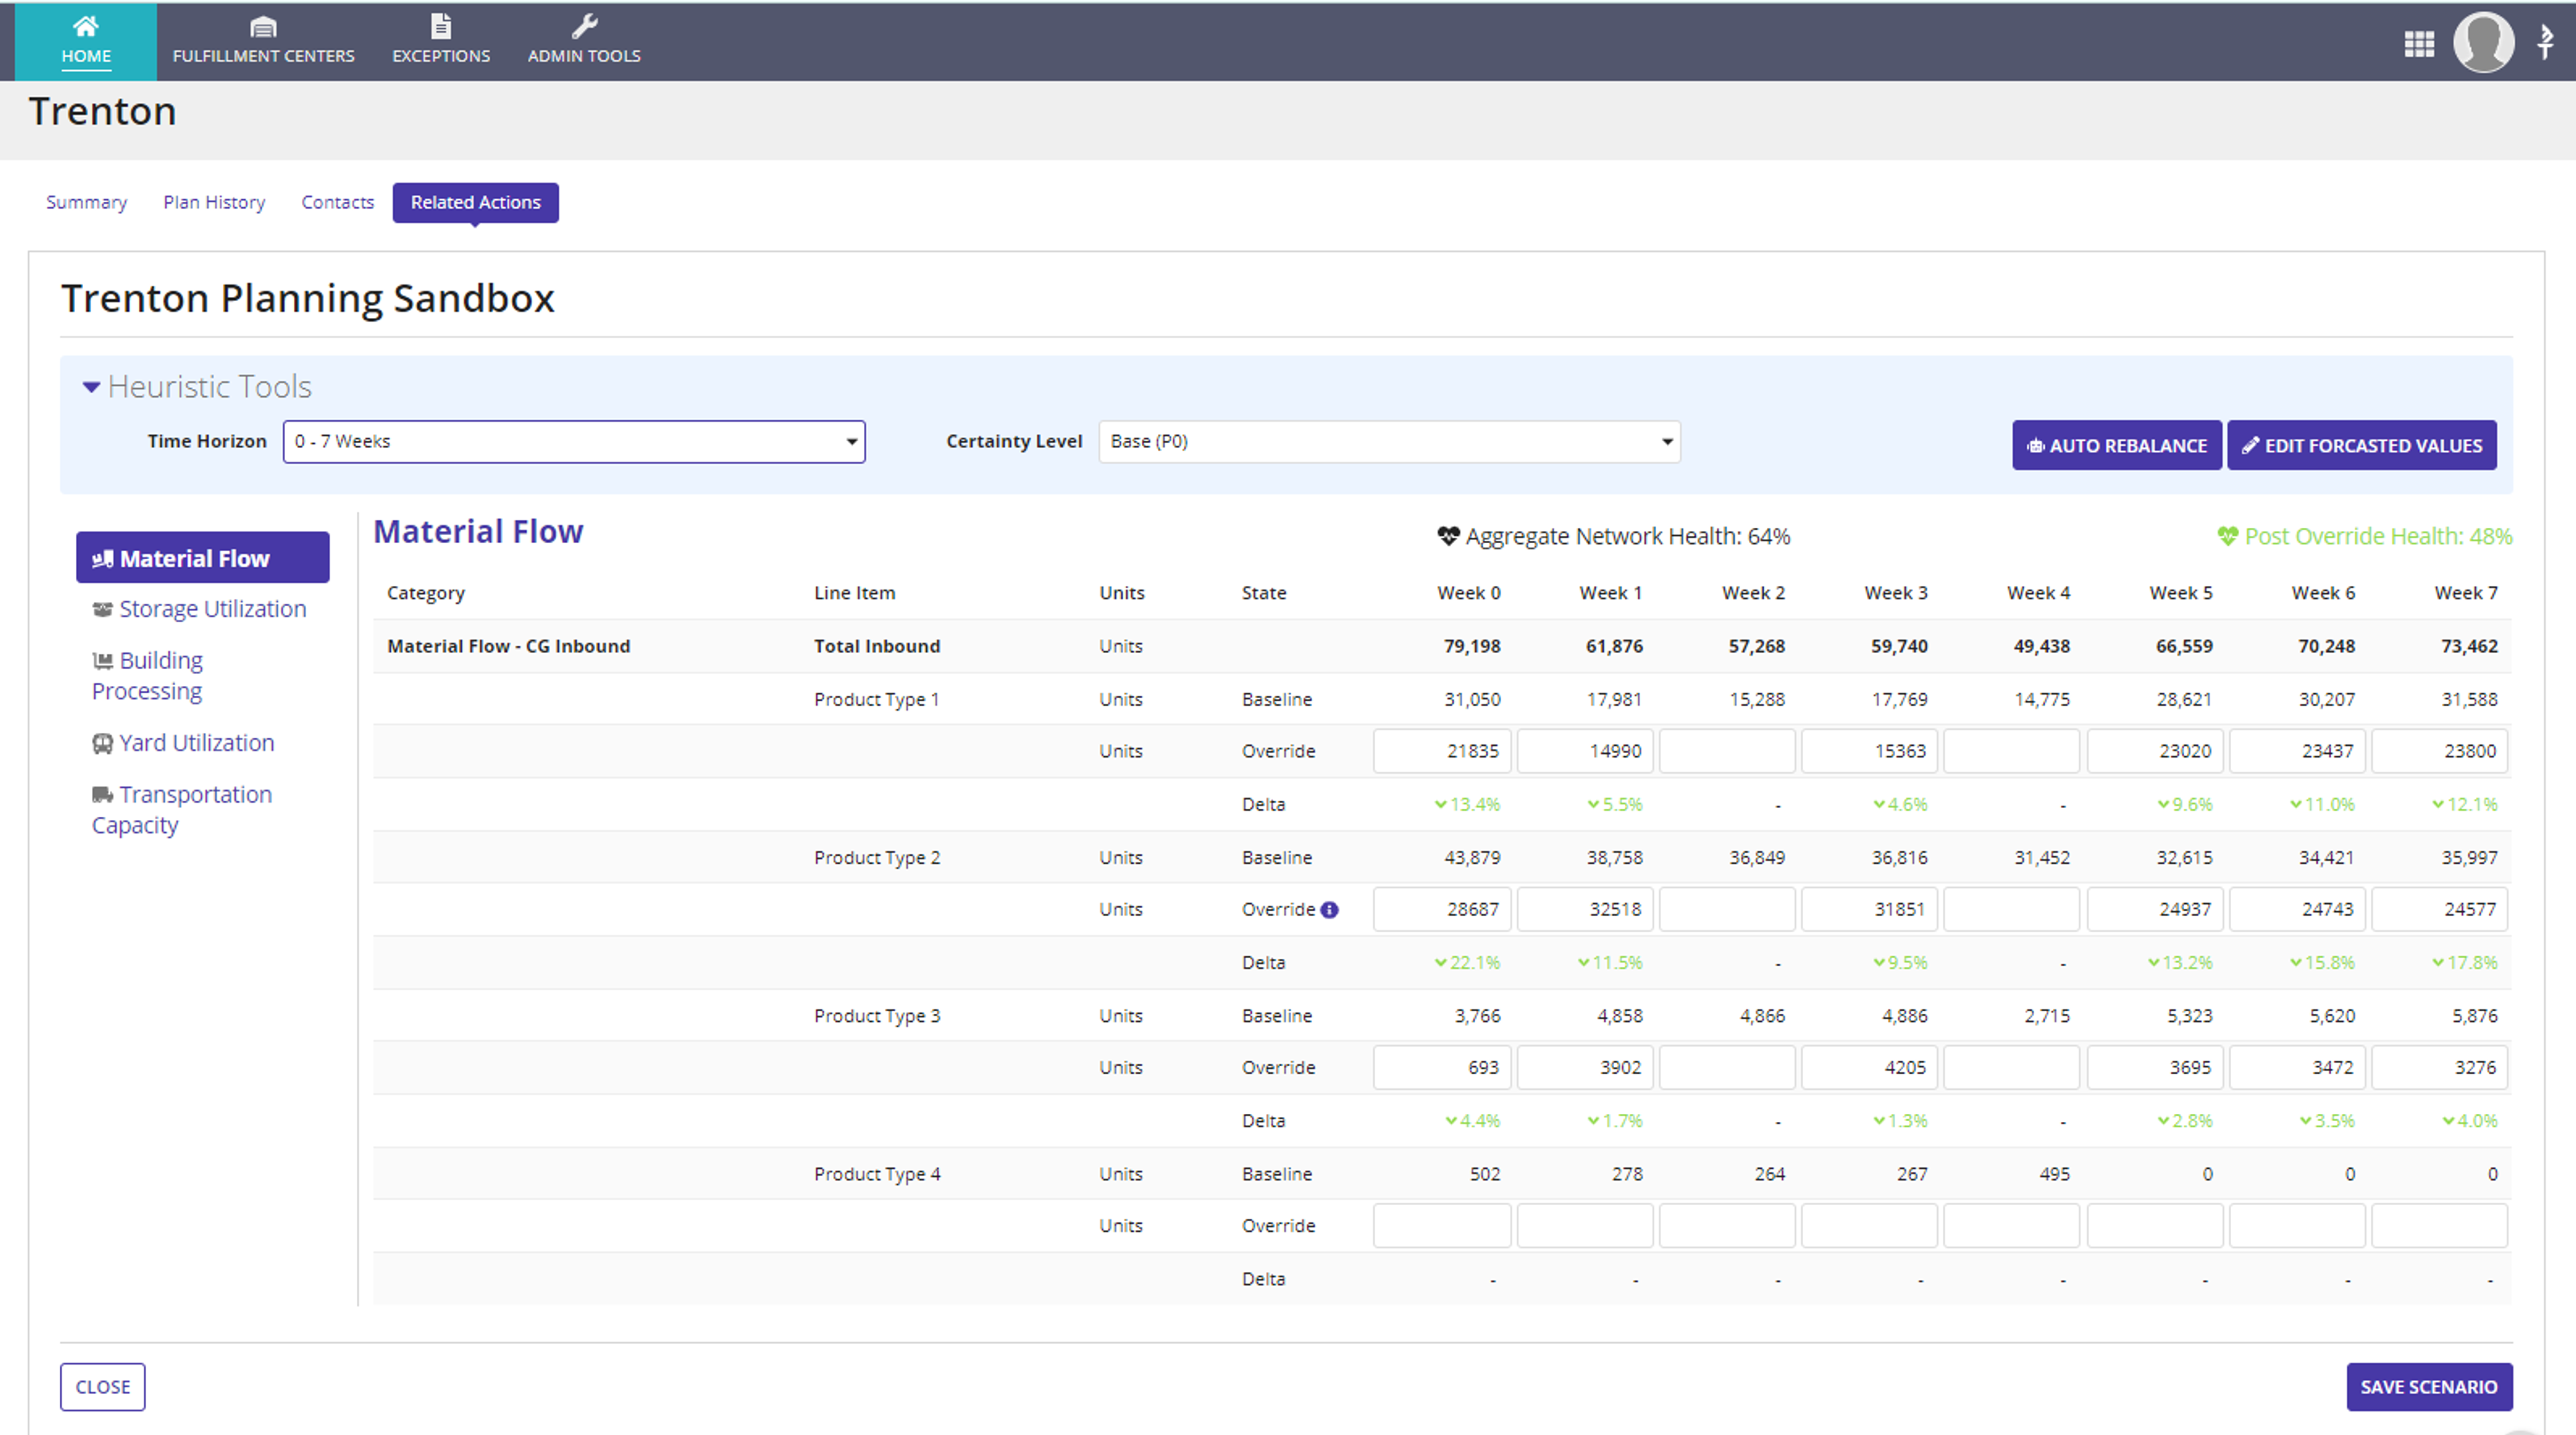
Task: Open the Admin Tools menu
Action: coord(584,41)
